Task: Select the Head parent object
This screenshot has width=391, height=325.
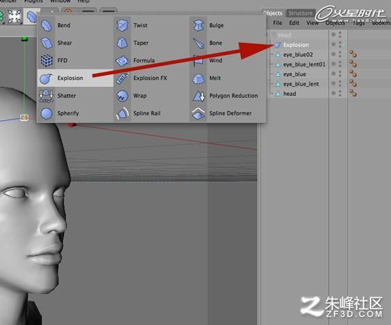Action: (284, 35)
